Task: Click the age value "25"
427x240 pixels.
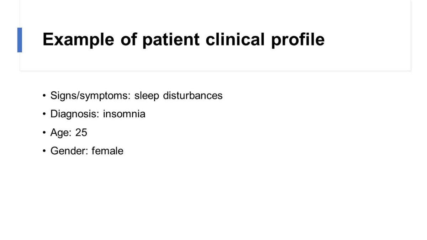Action: 81,133
